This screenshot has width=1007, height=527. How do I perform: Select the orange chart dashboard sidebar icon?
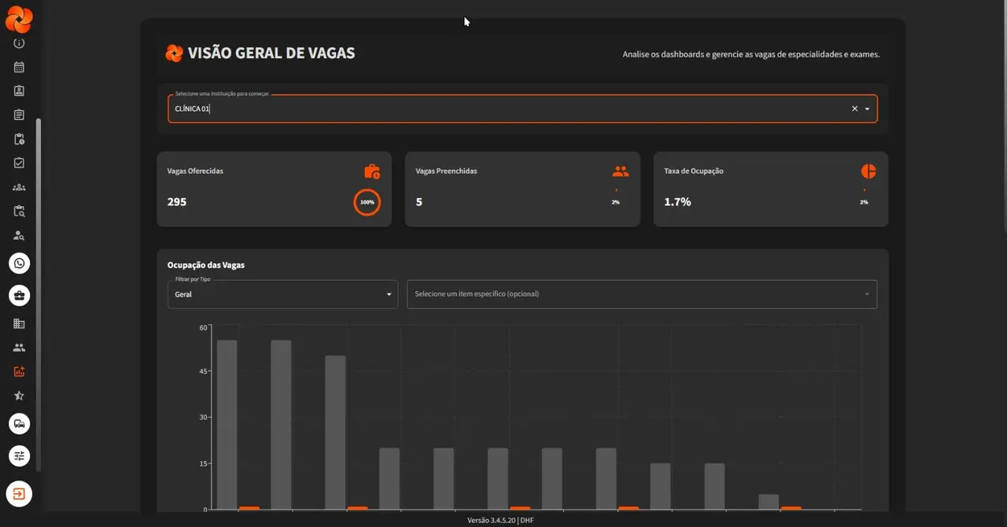pyautogui.click(x=19, y=371)
